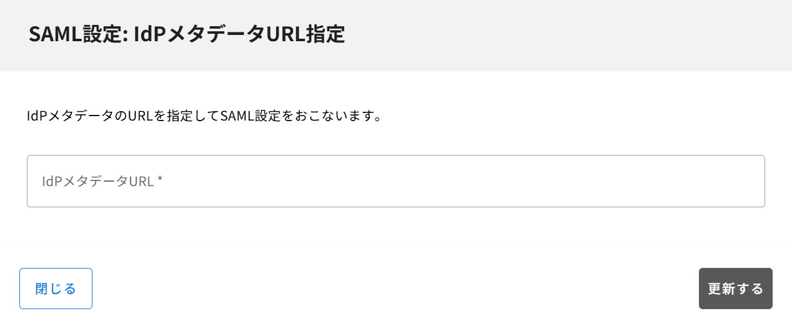
Task: Focus the metadata URL text box
Action: tap(395, 181)
